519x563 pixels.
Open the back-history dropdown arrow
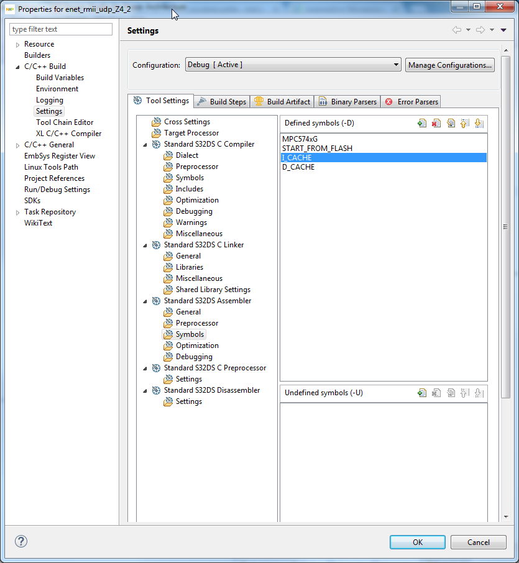(x=469, y=30)
